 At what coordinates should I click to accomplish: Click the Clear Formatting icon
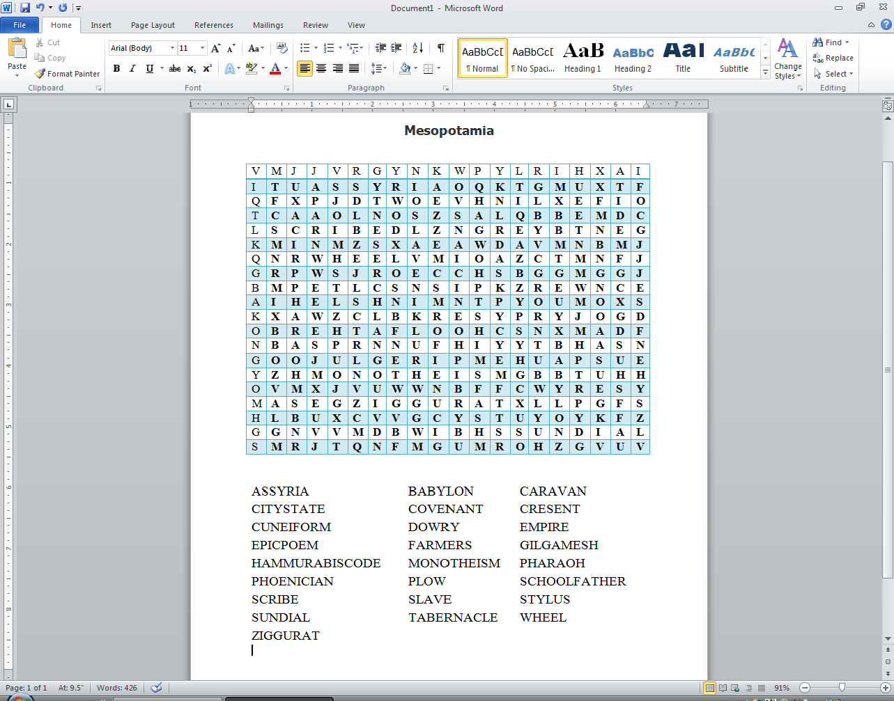tap(282, 48)
